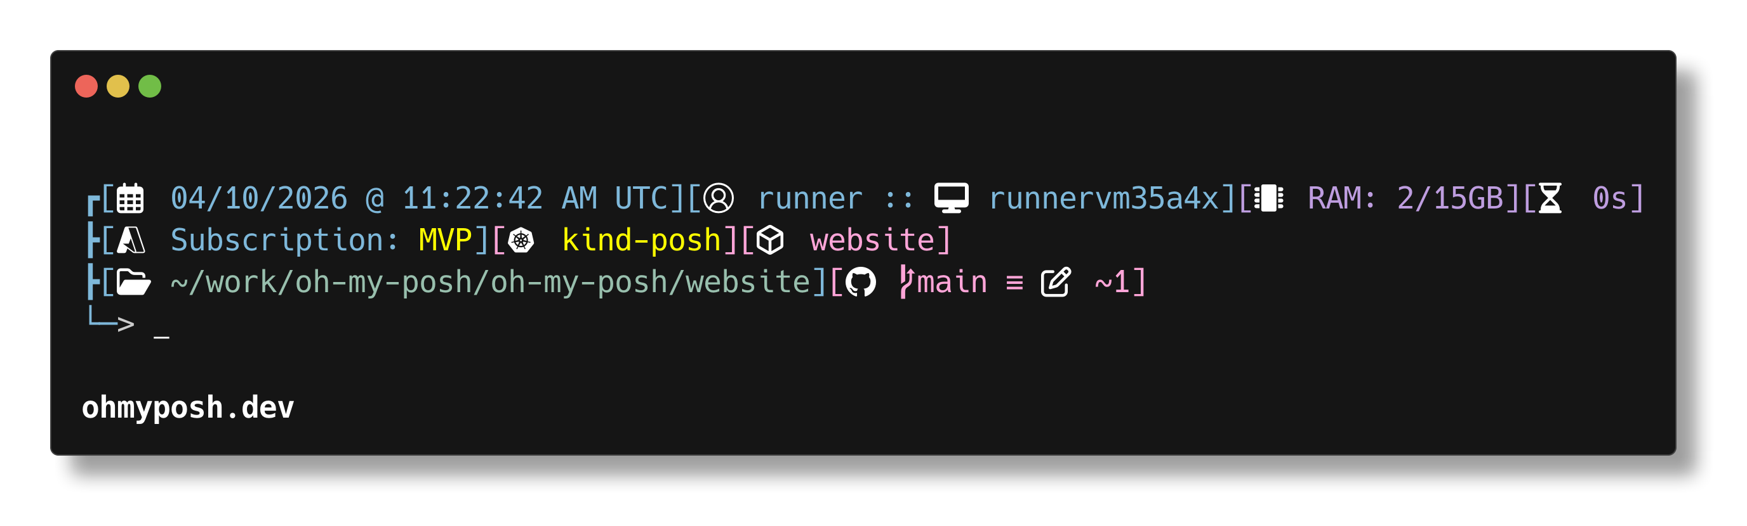Click the yellow window button

pos(118,87)
